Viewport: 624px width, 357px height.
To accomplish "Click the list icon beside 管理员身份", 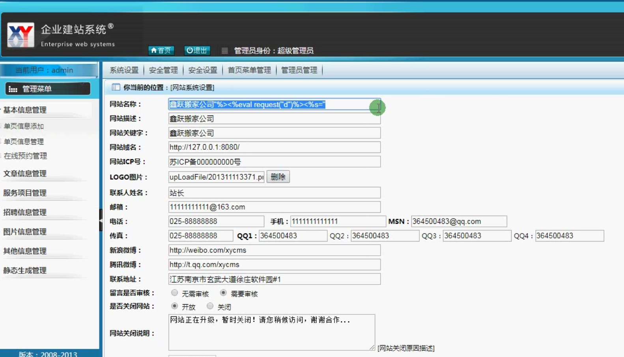I will coord(224,50).
